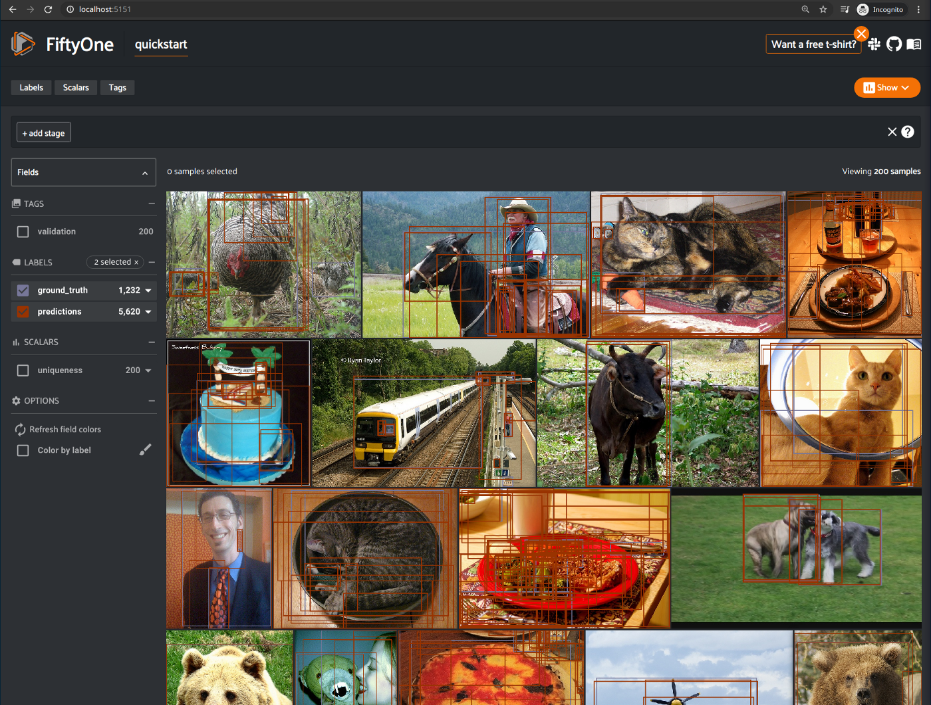Open the GitHub repository icon
The width and height of the screenshot is (931, 705).
coord(894,44)
